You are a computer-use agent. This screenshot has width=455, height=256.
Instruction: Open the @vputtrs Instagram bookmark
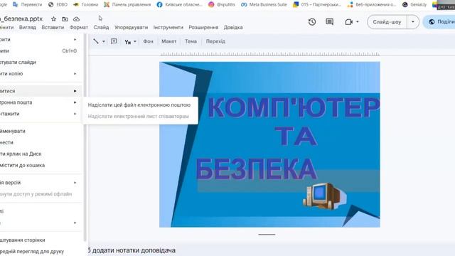point(222,4)
